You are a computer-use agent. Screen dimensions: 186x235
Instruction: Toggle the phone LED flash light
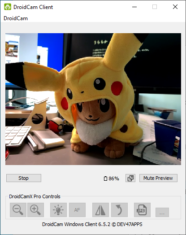(x=58, y=210)
